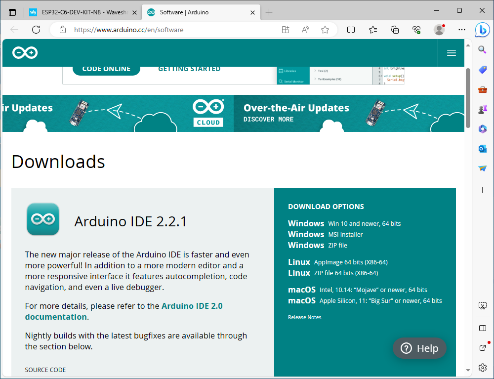Download the Windows ZIP file
The width and height of the screenshot is (494, 379).
click(x=318, y=245)
